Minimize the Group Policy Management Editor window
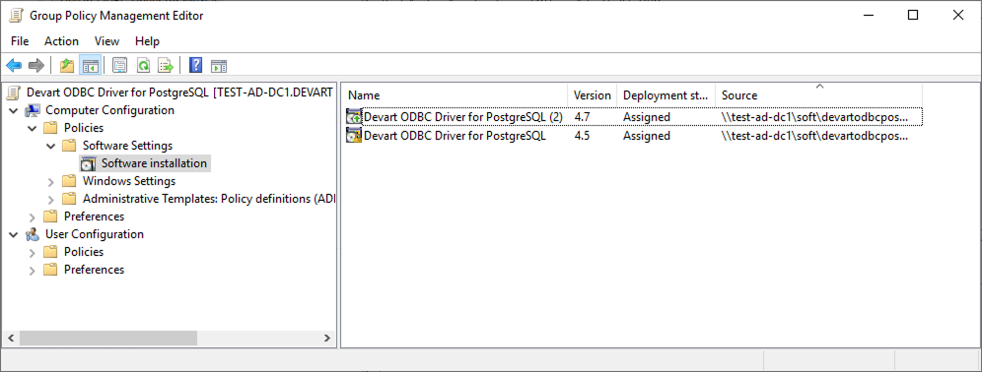The height and width of the screenshot is (372, 982). [x=868, y=16]
